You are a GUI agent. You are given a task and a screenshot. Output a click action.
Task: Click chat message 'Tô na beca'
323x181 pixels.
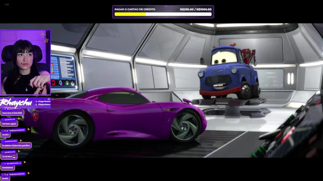[9, 156]
